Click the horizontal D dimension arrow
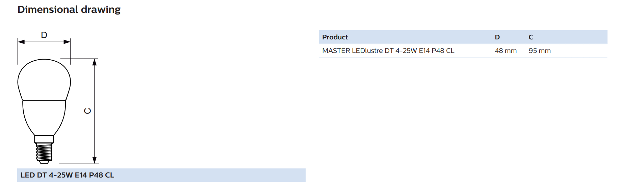This screenshot has height=191, width=620. [44, 42]
